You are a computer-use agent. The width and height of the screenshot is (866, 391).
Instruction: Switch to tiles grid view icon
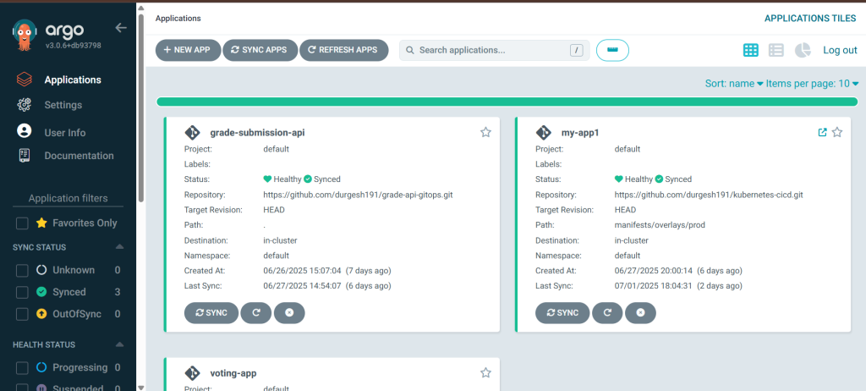pos(750,51)
